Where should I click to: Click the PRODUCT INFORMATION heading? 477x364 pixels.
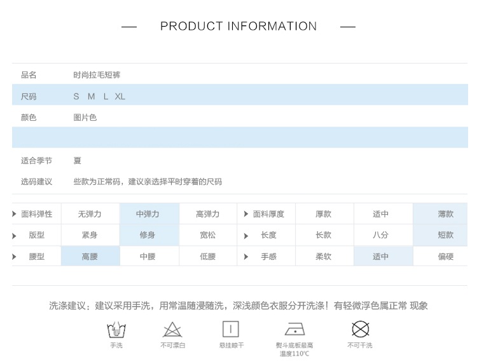[238, 27]
